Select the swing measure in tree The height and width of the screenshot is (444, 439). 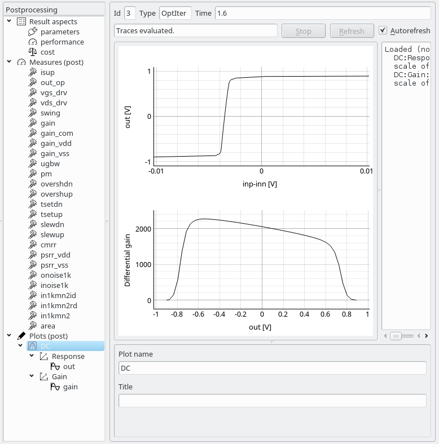coord(50,113)
